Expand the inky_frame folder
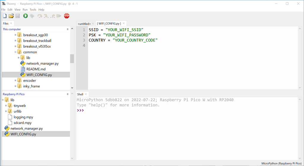304x166 pixels. pyautogui.click(x=15, y=86)
